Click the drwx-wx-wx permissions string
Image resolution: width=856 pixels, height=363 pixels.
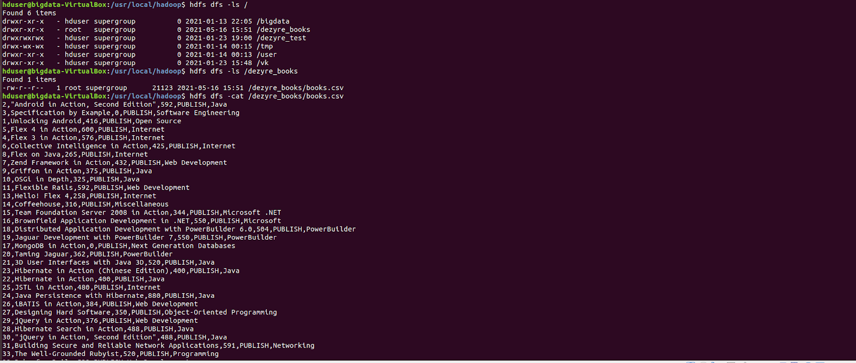(23, 46)
